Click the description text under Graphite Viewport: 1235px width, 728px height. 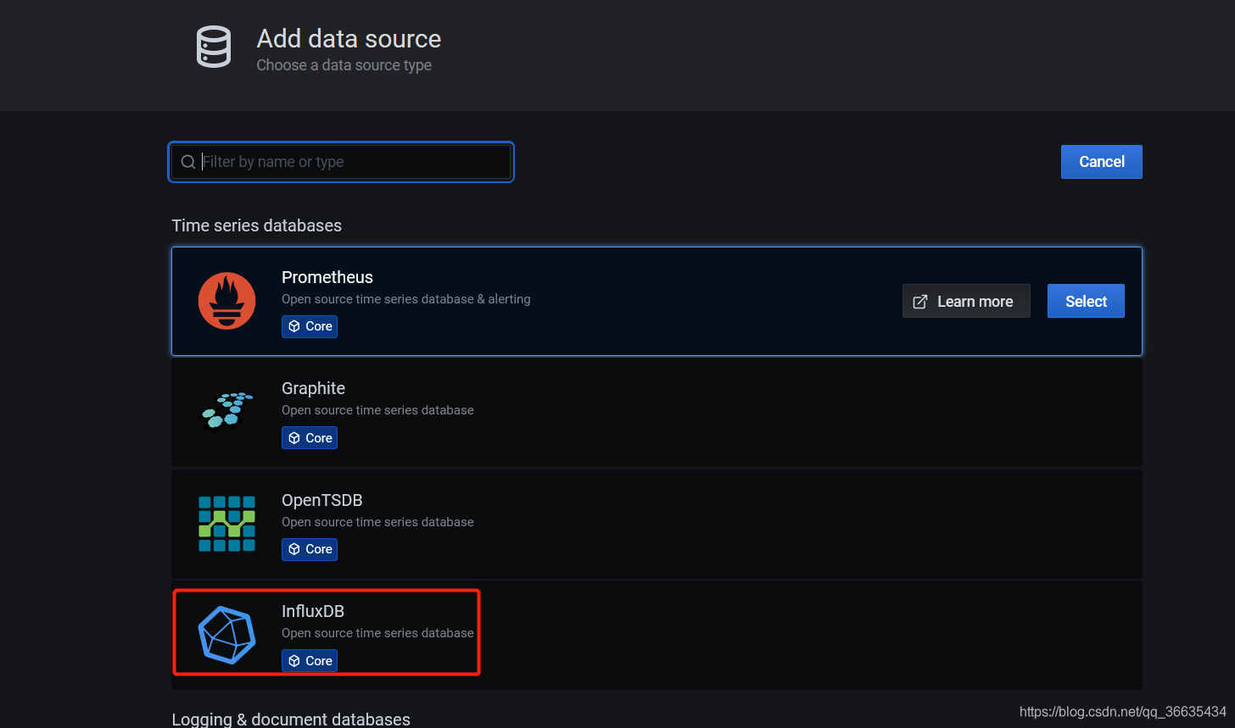377,410
